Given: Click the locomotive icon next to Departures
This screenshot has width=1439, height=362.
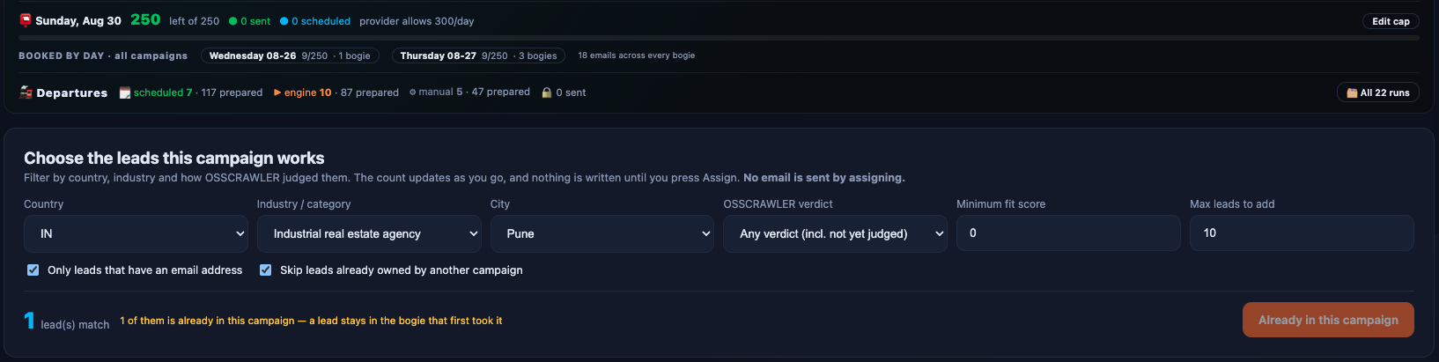Looking at the screenshot, I should coord(26,92).
